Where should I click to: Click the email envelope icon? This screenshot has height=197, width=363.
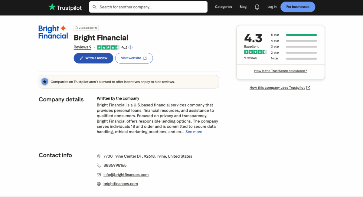click(x=99, y=175)
